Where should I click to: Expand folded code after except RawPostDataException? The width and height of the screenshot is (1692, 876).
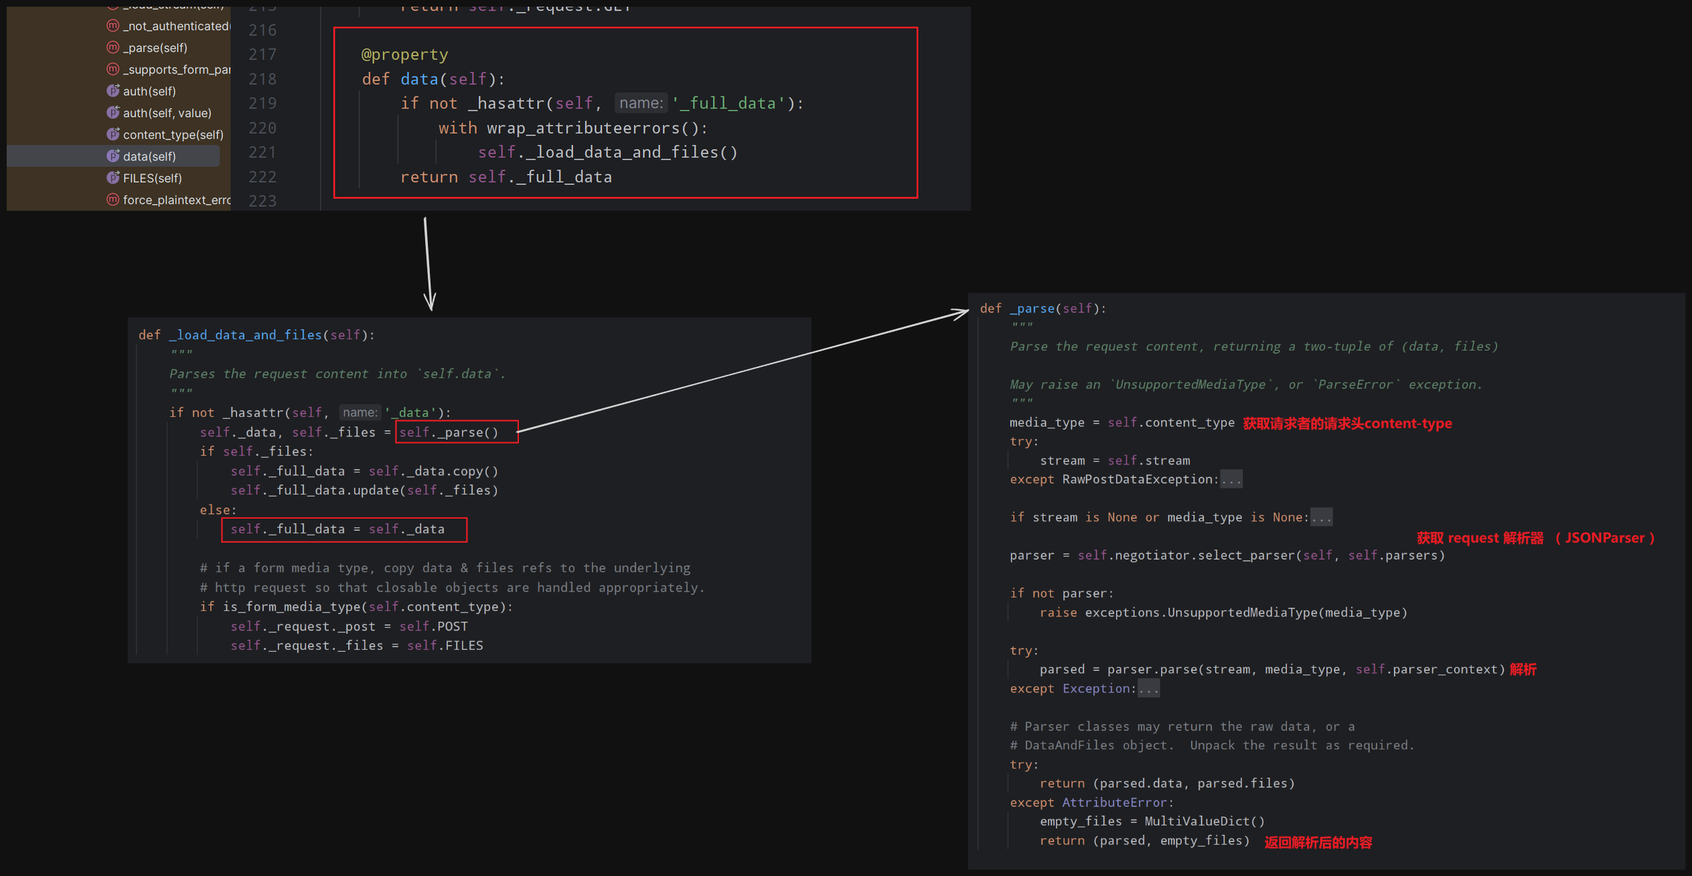(x=1231, y=479)
